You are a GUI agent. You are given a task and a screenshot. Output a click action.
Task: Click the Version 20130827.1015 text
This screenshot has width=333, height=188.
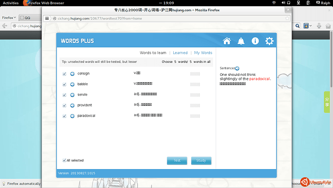pos(76,174)
